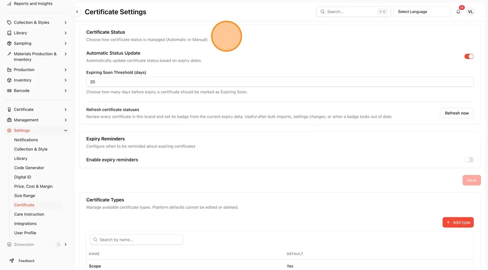Click the Production factory icon
Screen dimensions: 488x270
click(x=9, y=70)
